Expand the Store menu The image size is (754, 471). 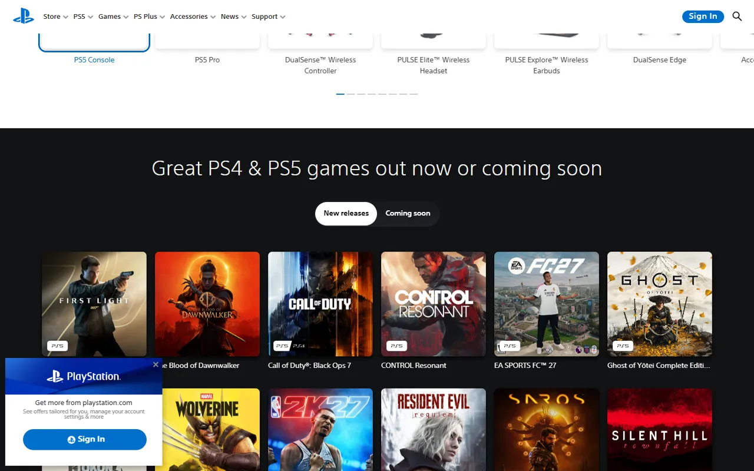click(55, 16)
